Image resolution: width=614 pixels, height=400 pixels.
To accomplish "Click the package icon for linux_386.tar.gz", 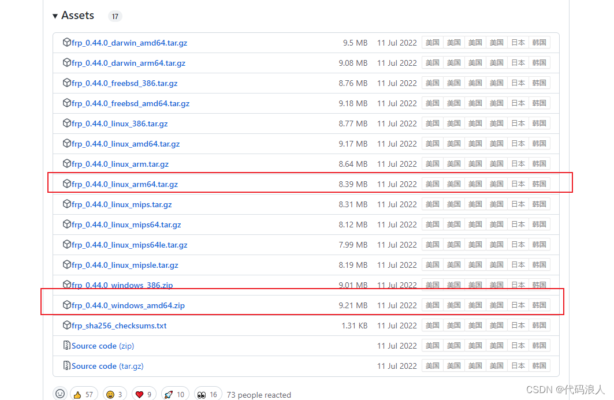I will tap(67, 124).
